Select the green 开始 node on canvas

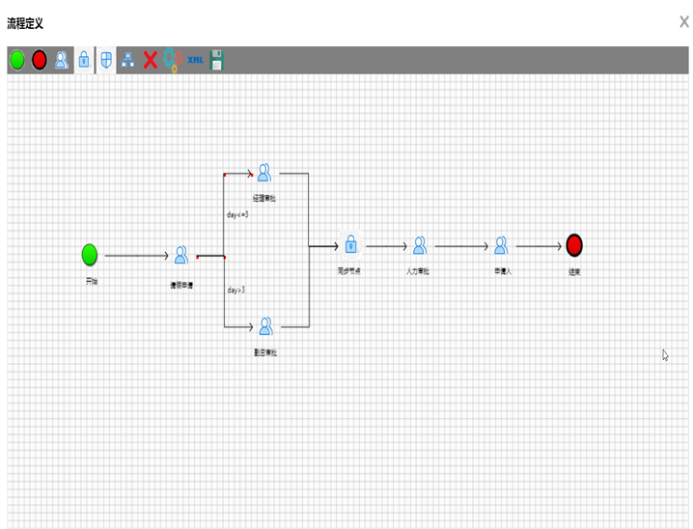click(x=90, y=255)
